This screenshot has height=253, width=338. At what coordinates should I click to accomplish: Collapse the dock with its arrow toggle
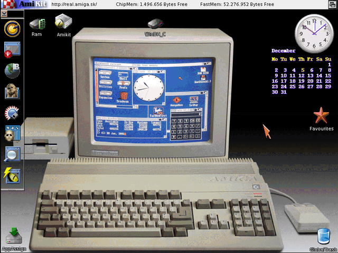(4, 14)
